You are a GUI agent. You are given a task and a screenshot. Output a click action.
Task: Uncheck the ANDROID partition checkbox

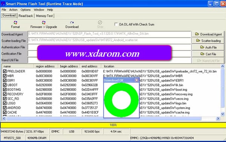(x=5, y=108)
